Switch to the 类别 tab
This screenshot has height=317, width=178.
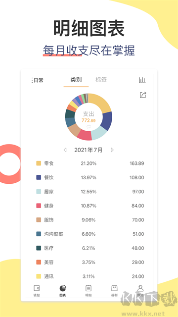(x=76, y=80)
